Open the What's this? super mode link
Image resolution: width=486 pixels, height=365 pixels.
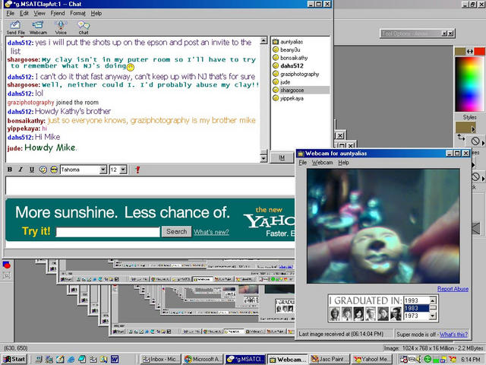(x=453, y=335)
